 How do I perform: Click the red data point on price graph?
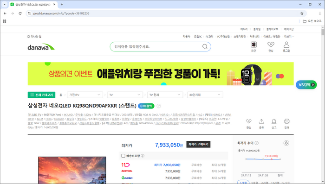point(272,159)
